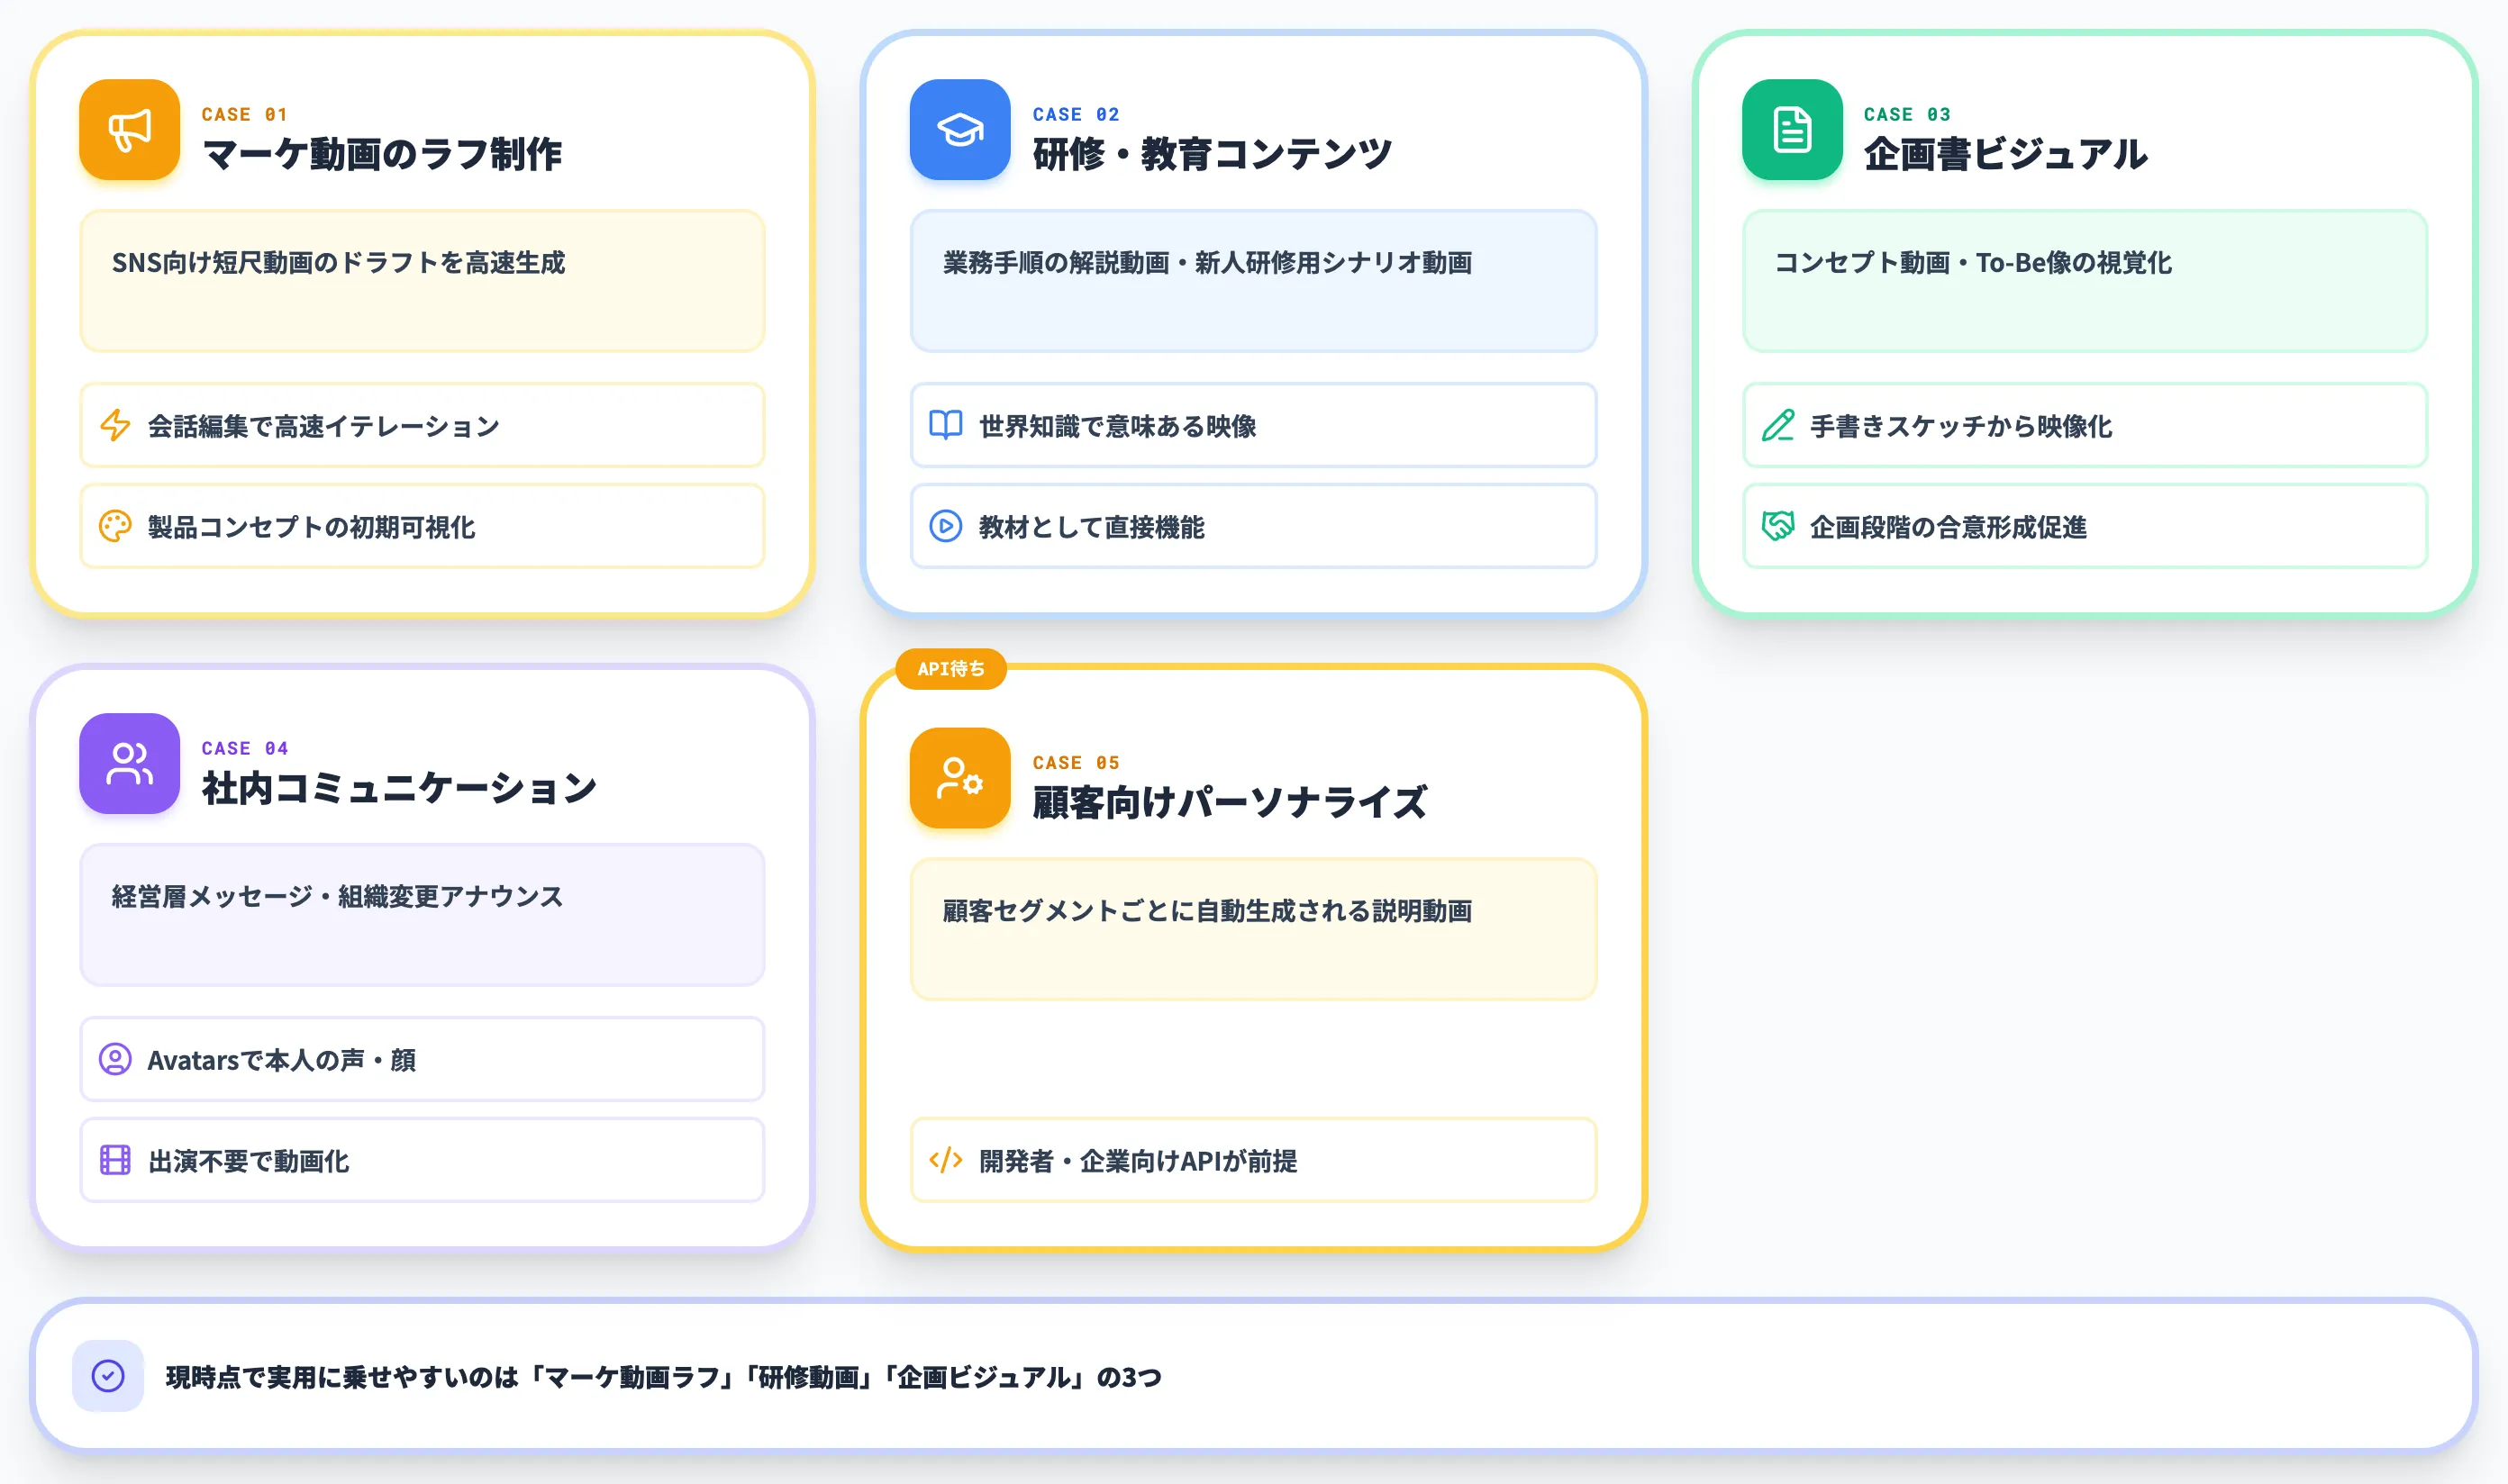Click the heading 社内コミュニケーション

(x=399, y=788)
